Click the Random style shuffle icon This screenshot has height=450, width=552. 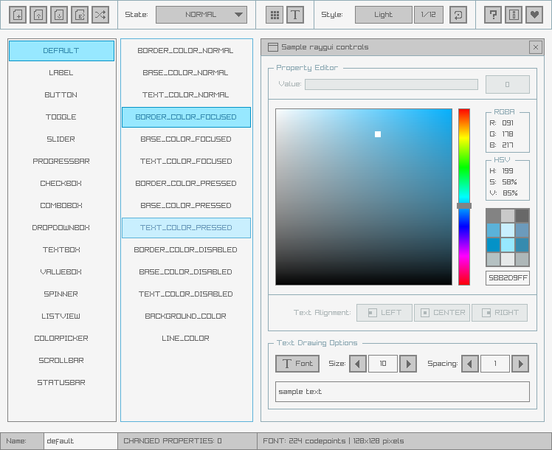click(100, 15)
